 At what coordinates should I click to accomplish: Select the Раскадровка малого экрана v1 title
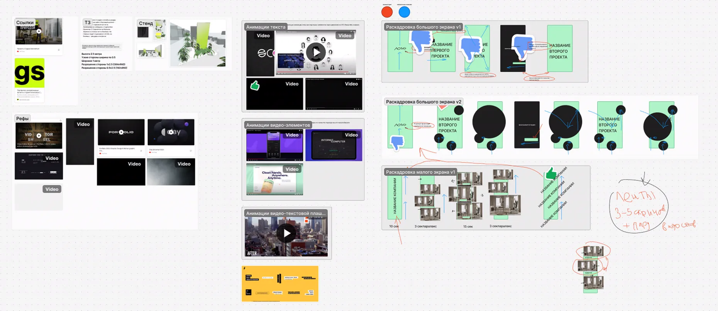pyautogui.click(x=420, y=172)
